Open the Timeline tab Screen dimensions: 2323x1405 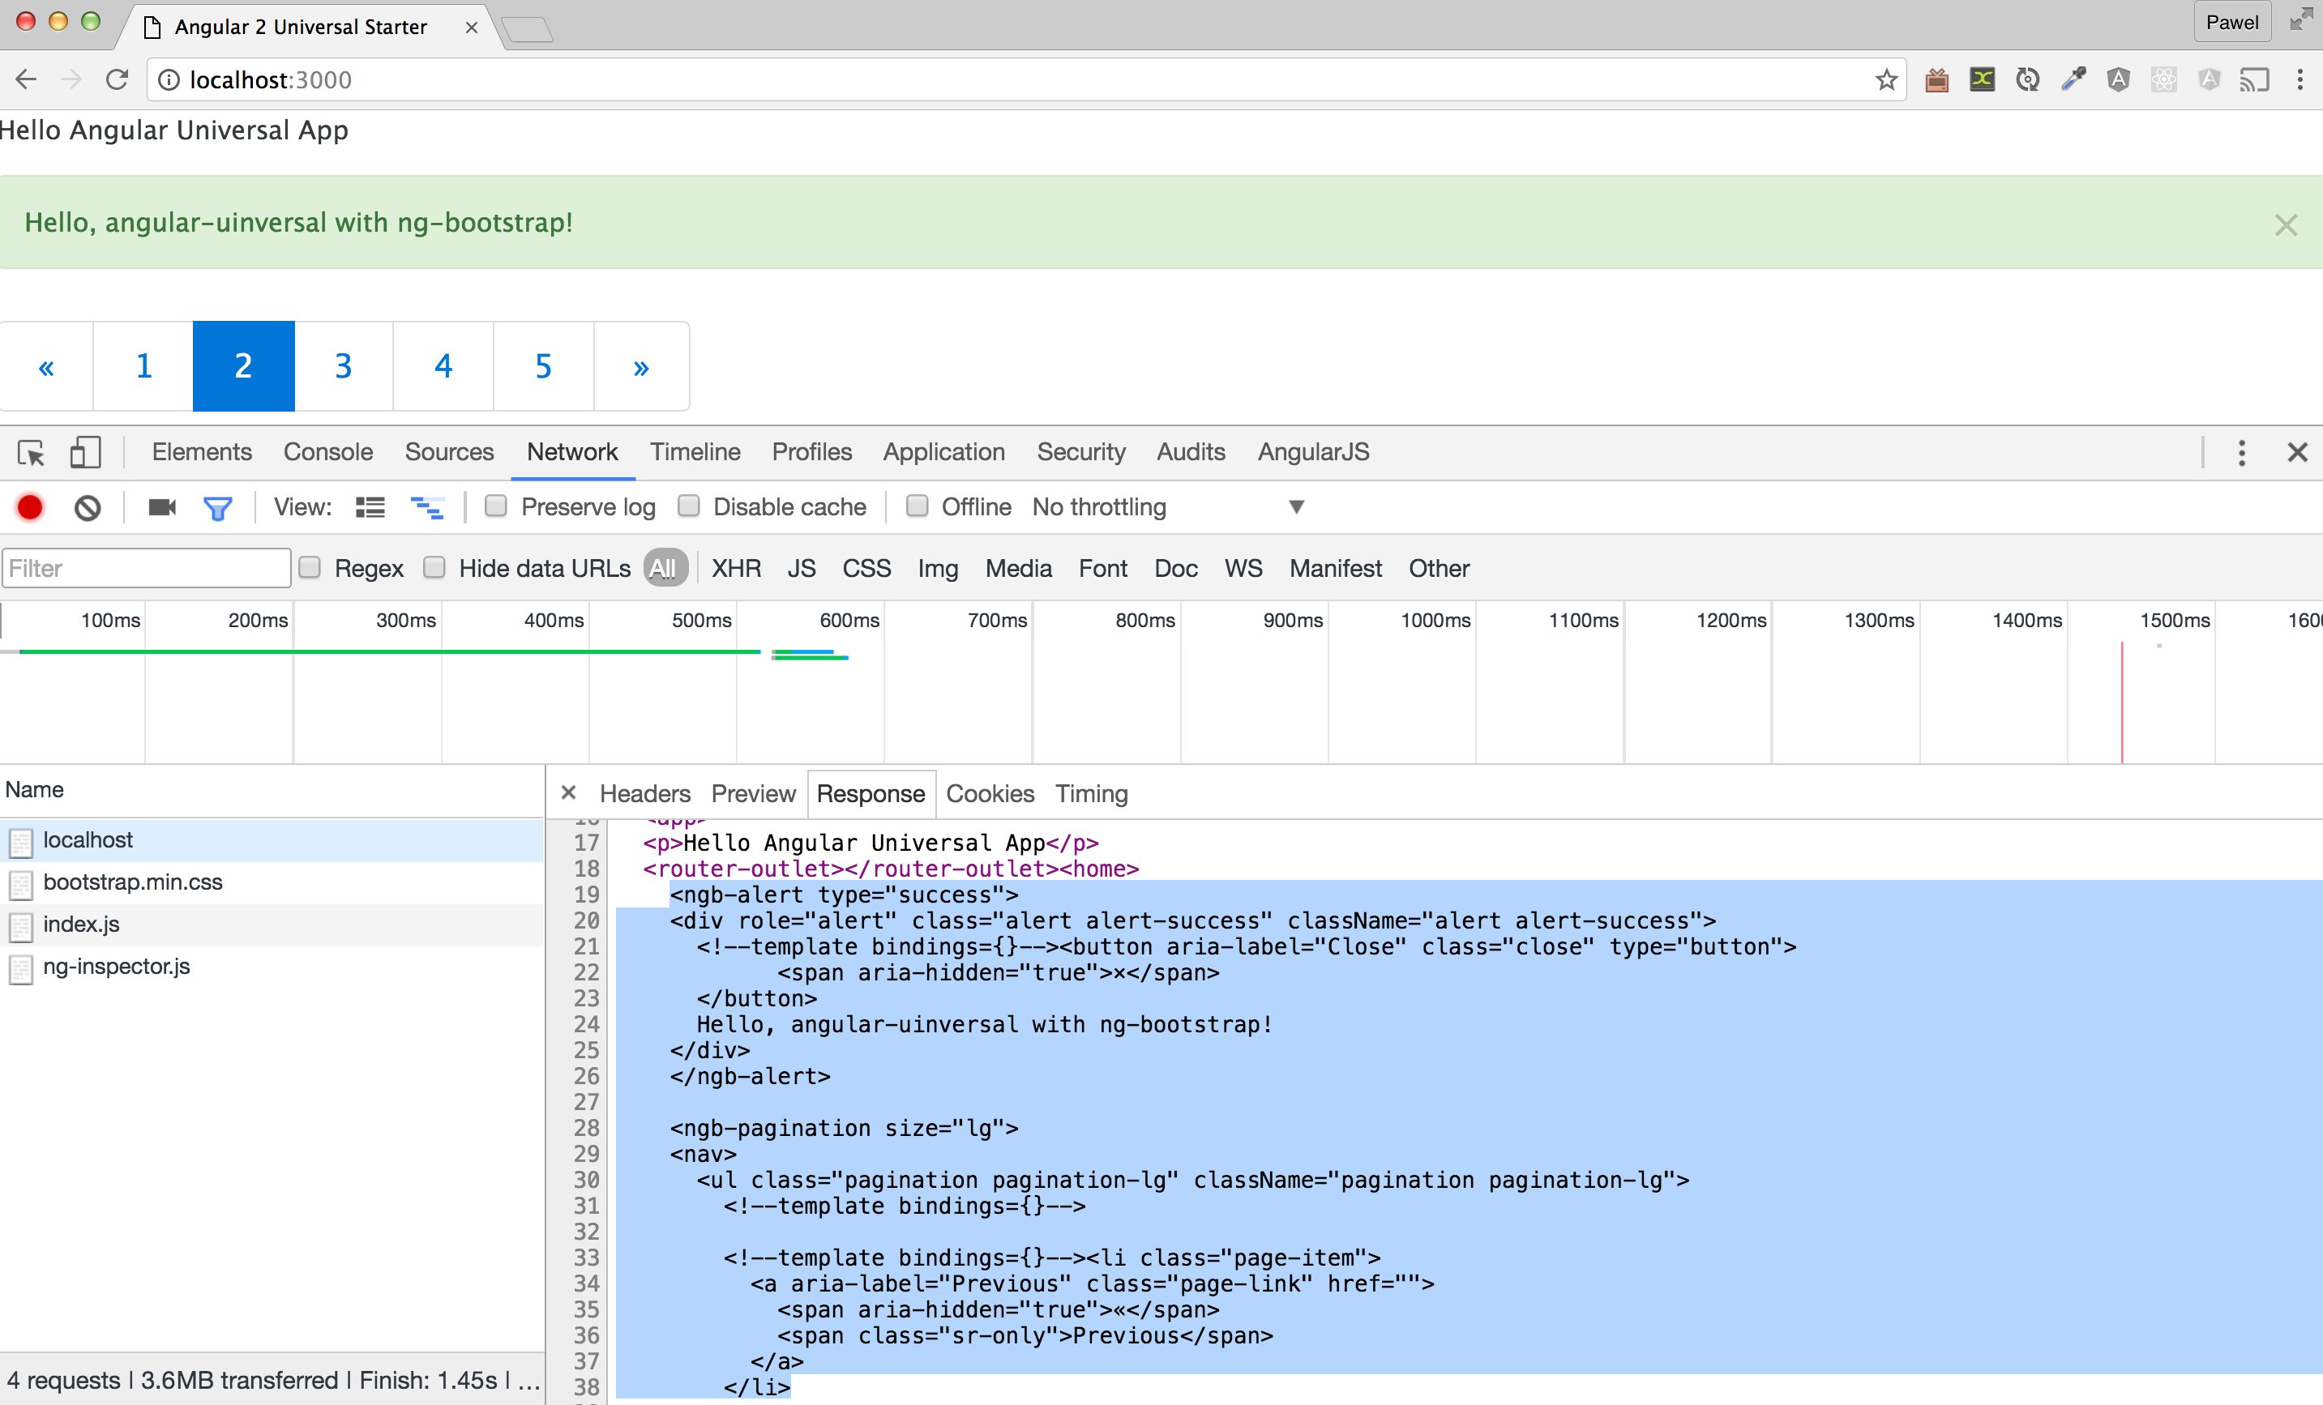(x=695, y=452)
